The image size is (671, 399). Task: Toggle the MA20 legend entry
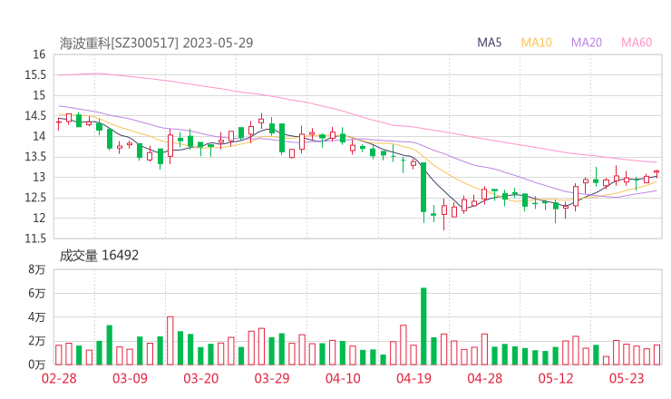pyautogui.click(x=587, y=43)
